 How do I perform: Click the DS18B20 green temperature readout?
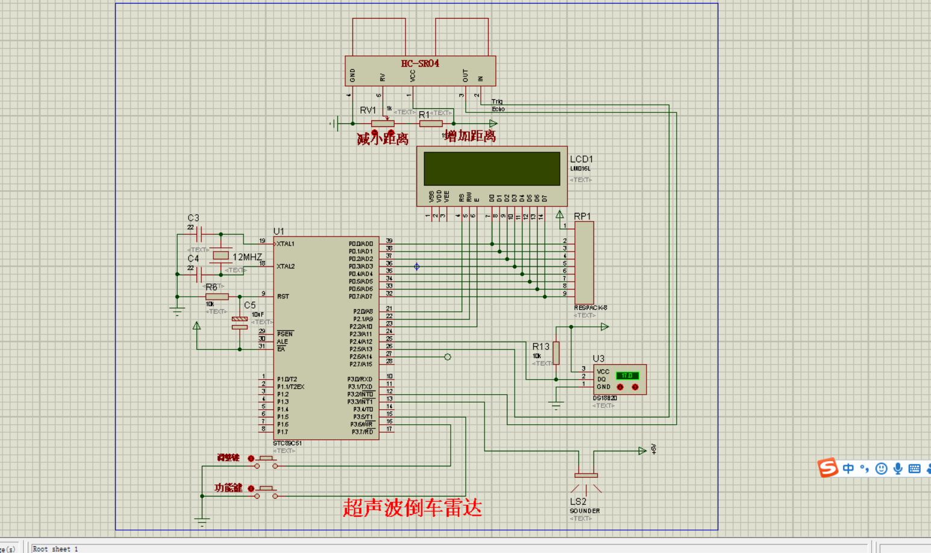(627, 375)
